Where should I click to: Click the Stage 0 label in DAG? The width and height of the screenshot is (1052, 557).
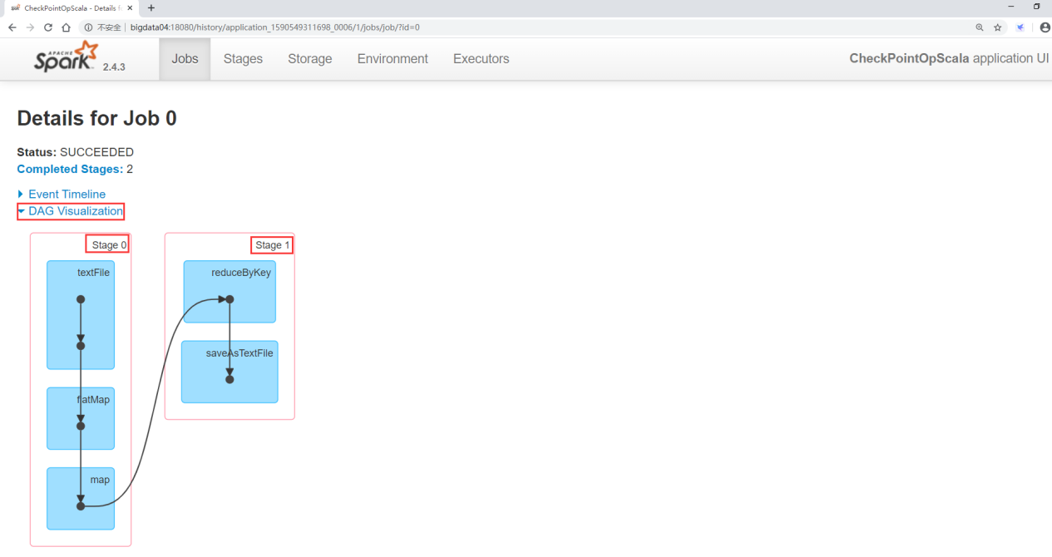[x=110, y=245]
